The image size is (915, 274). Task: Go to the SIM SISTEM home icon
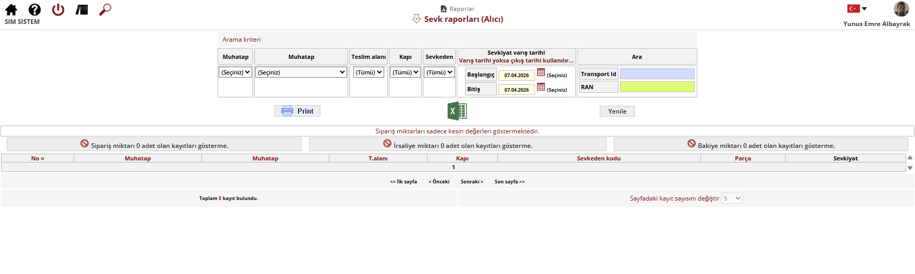[x=11, y=10]
